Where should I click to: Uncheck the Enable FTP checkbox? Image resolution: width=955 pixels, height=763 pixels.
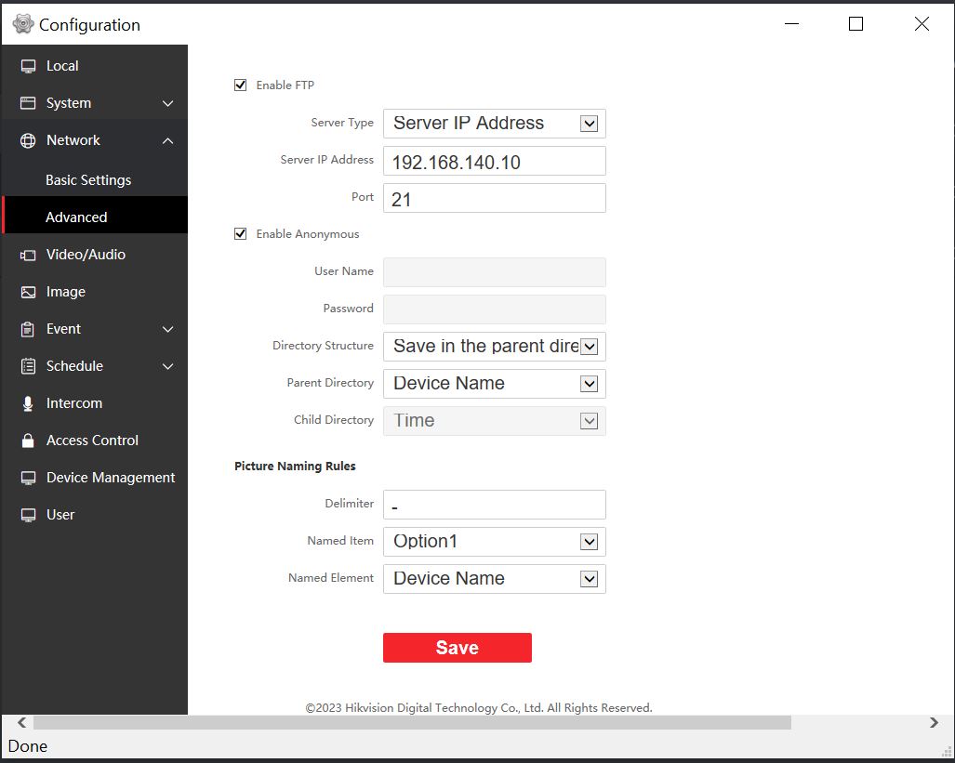pos(241,85)
